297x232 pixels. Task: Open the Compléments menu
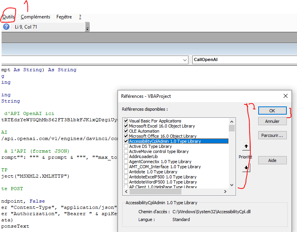point(35,17)
